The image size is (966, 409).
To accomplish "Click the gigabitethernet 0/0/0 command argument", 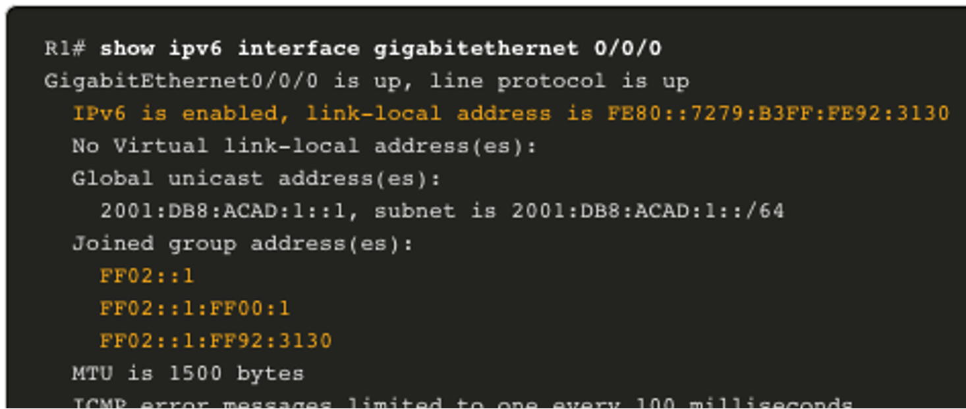I will click(518, 49).
